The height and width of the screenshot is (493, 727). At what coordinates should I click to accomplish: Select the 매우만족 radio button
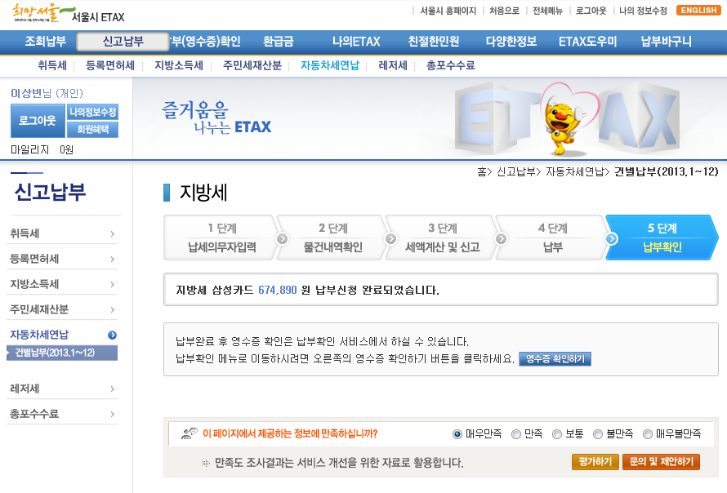(457, 434)
